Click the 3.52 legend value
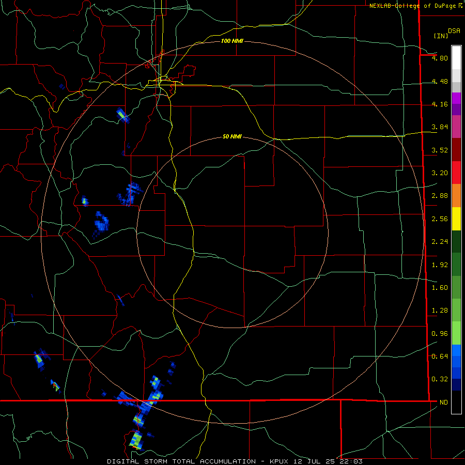This screenshot has height=465, width=465. 440,150
